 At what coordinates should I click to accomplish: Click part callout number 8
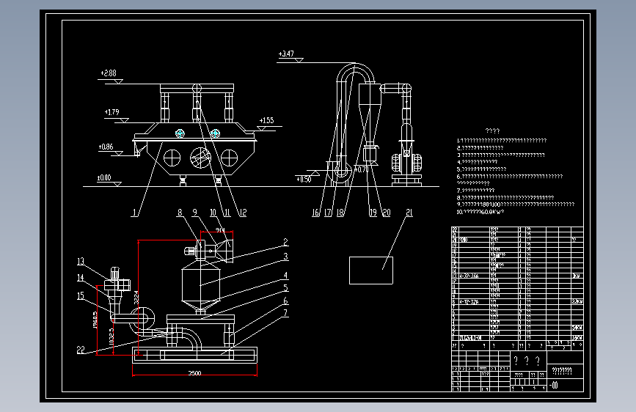[x=180, y=213]
